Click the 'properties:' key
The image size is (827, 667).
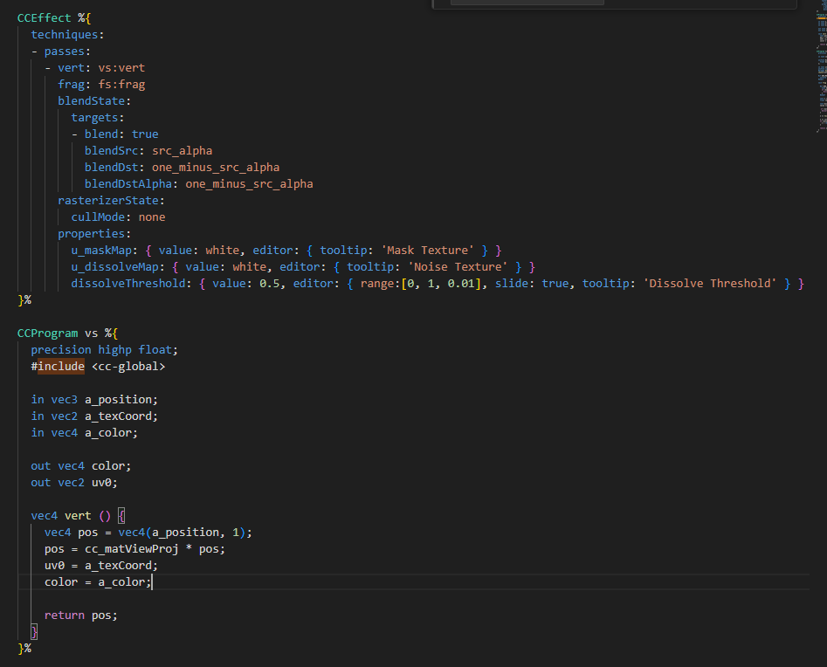[x=94, y=234]
